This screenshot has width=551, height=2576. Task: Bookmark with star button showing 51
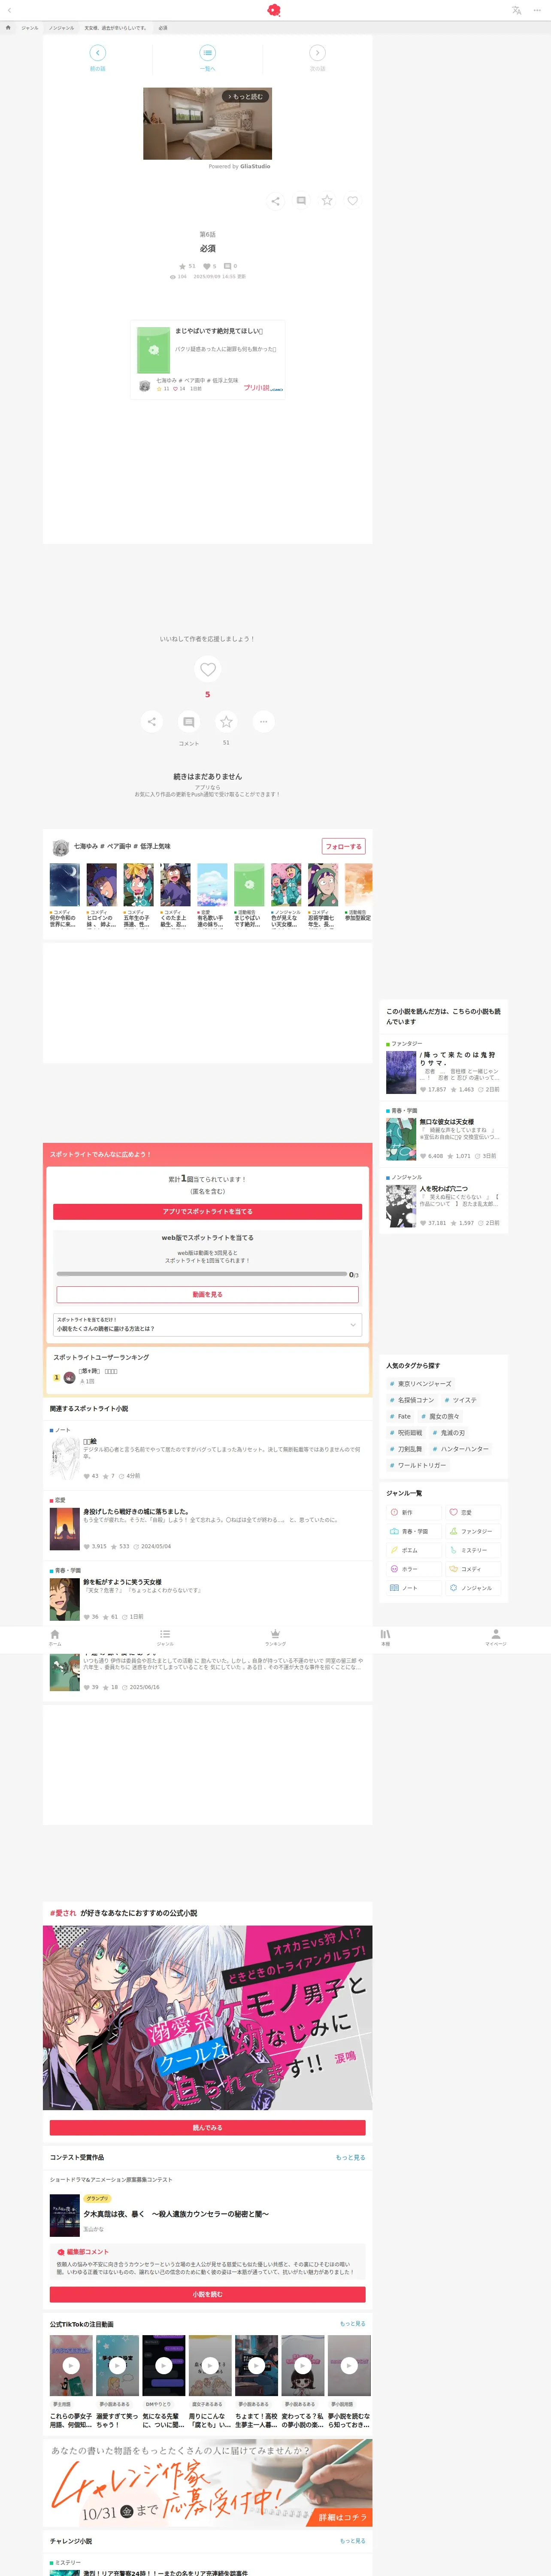click(226, 721)
